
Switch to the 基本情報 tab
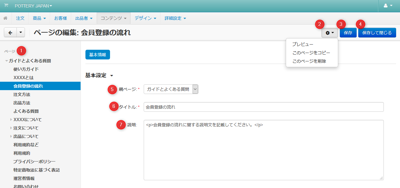coord(97,55)
